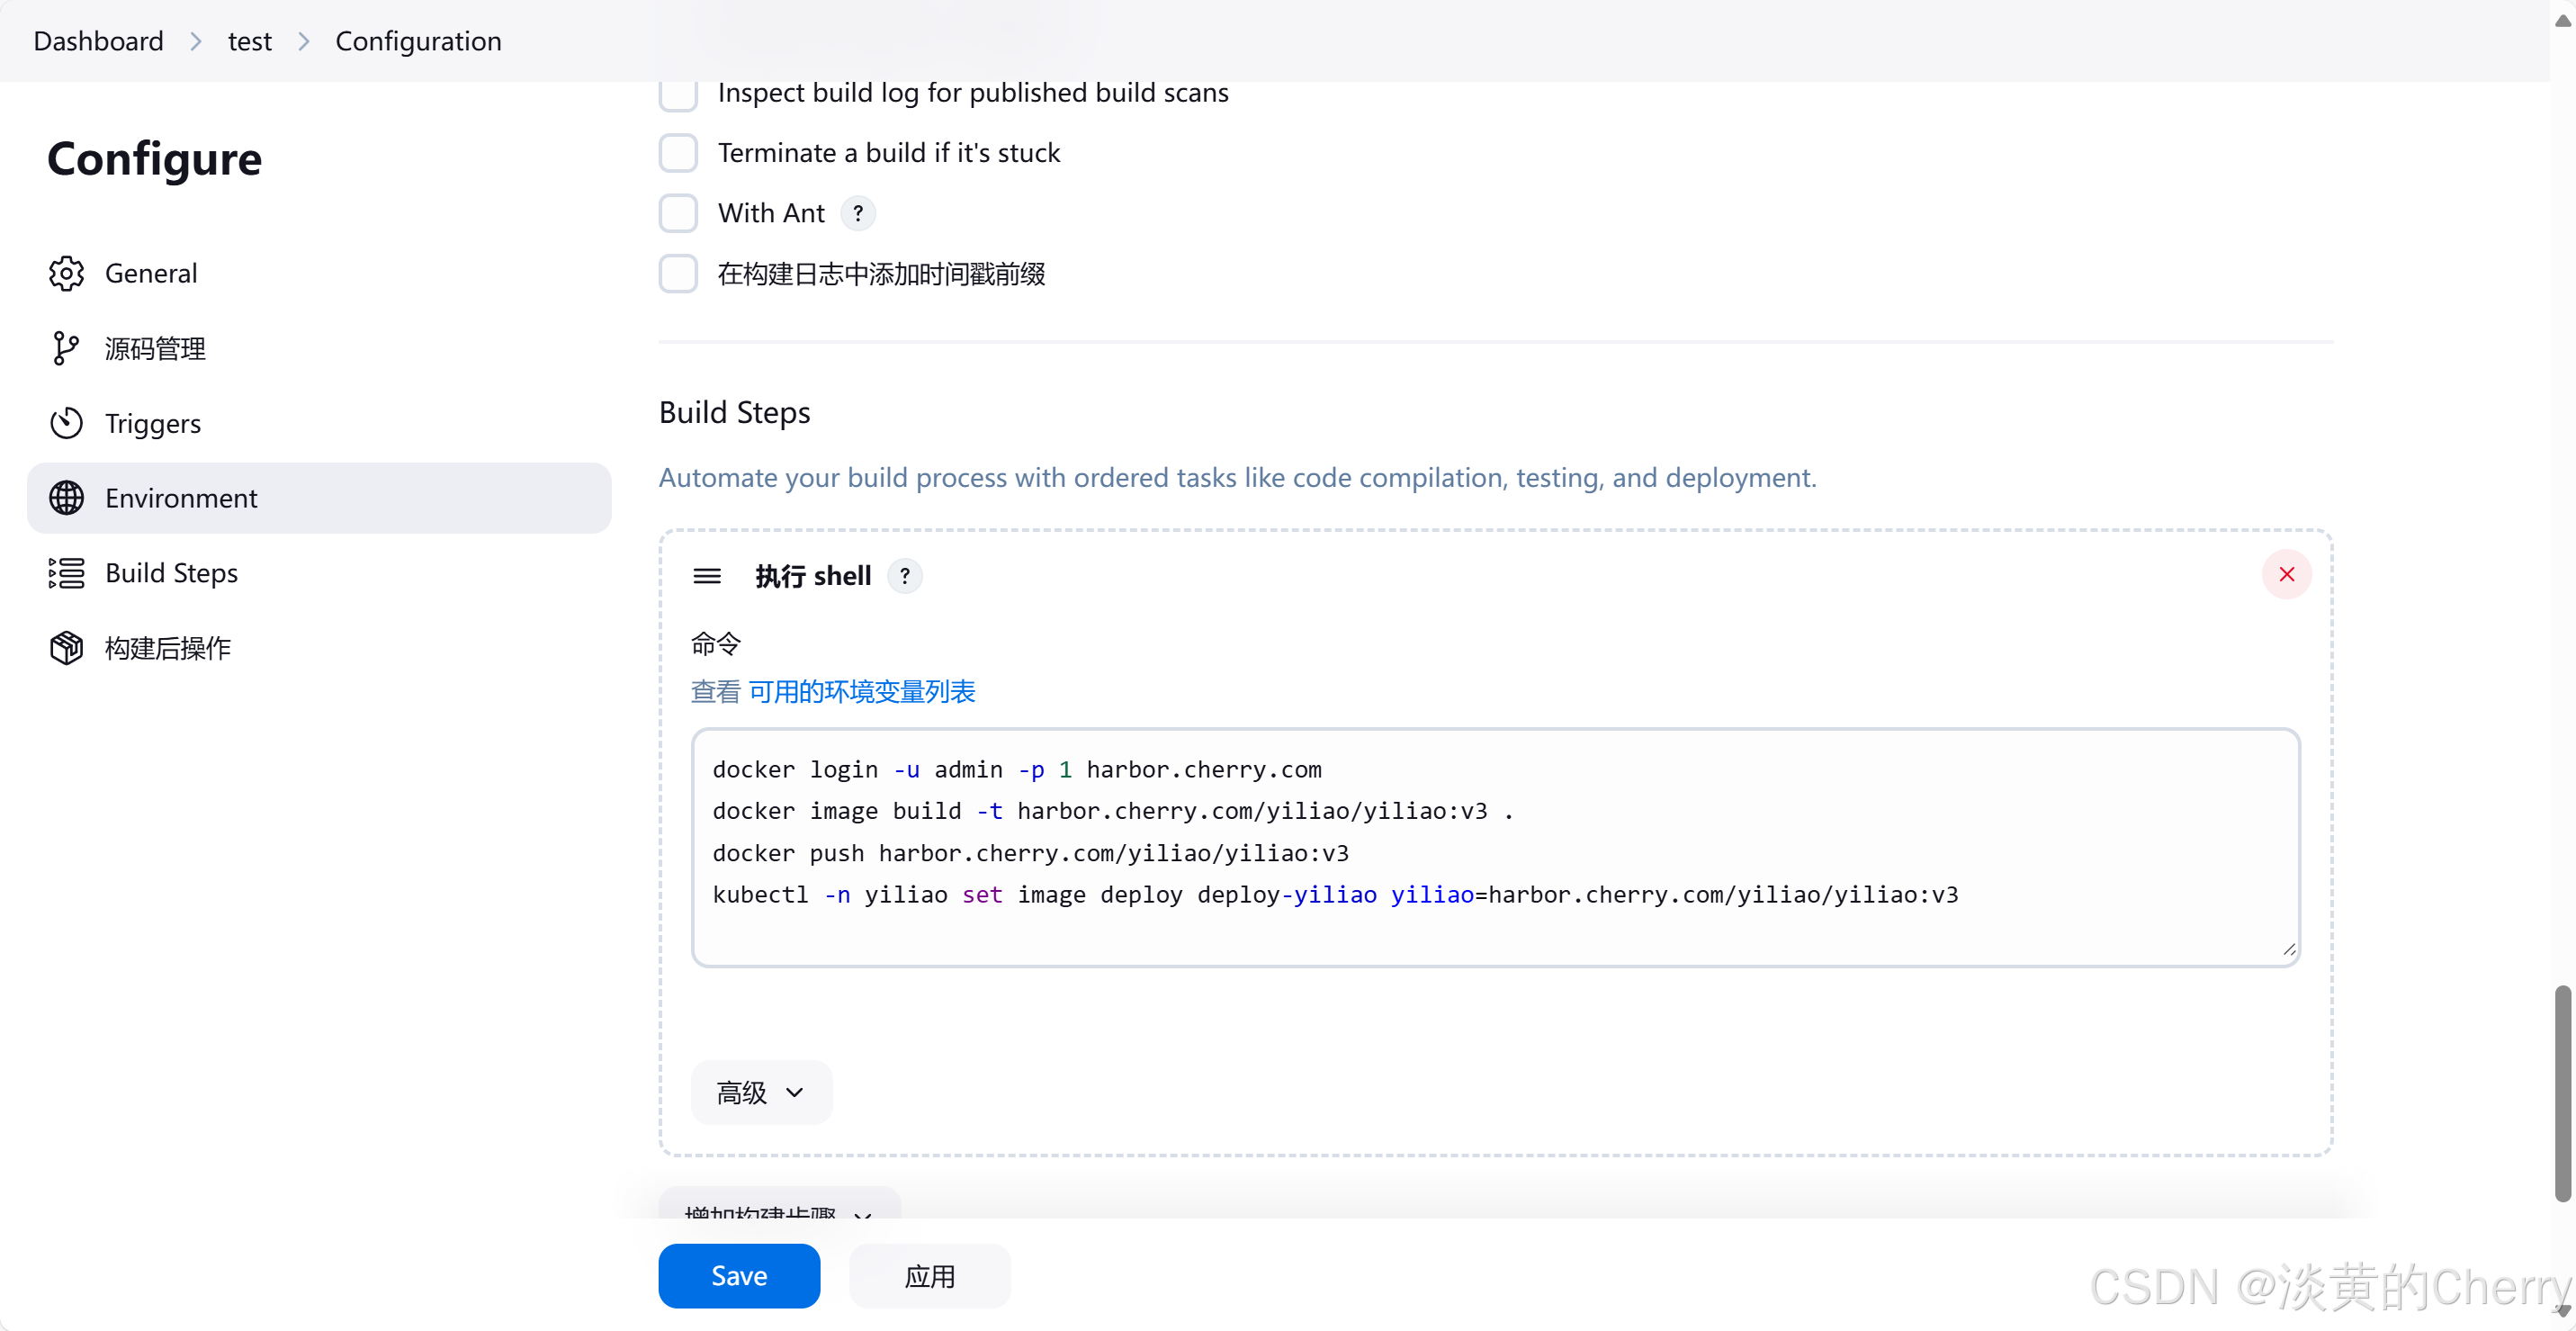Click the Triggers clock icon
Viewport: 2576px width, 1331px height.
click(x=66, y=423)
